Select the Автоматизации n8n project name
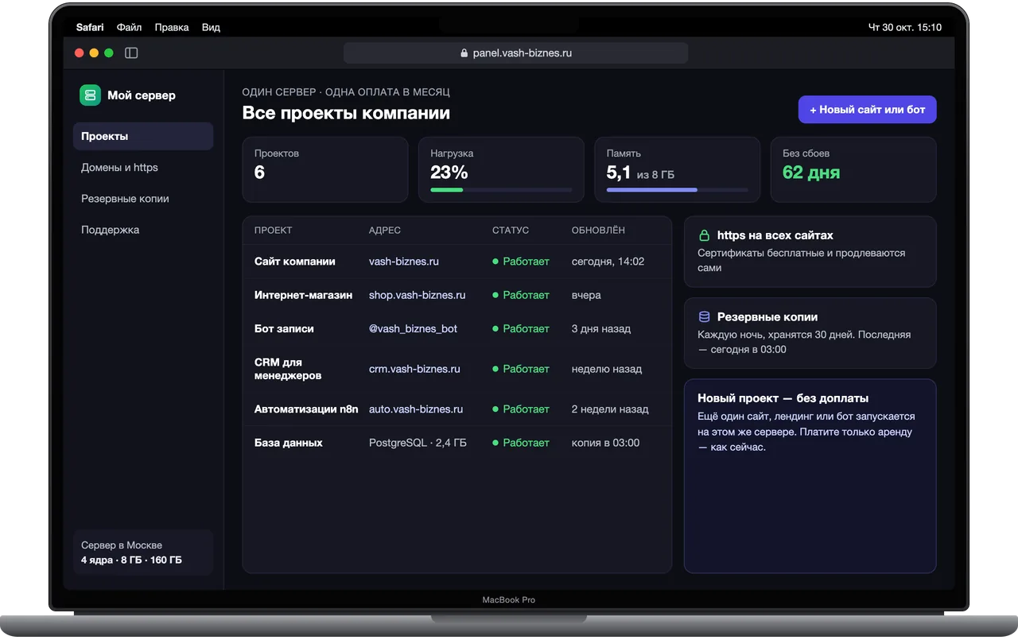1018x640 pixels. point(306,409)
